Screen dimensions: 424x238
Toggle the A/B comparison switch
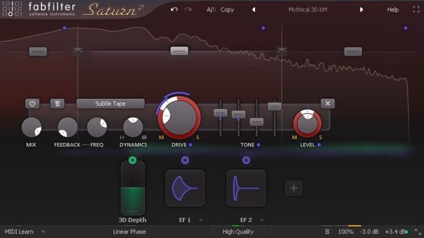(211, 10)
